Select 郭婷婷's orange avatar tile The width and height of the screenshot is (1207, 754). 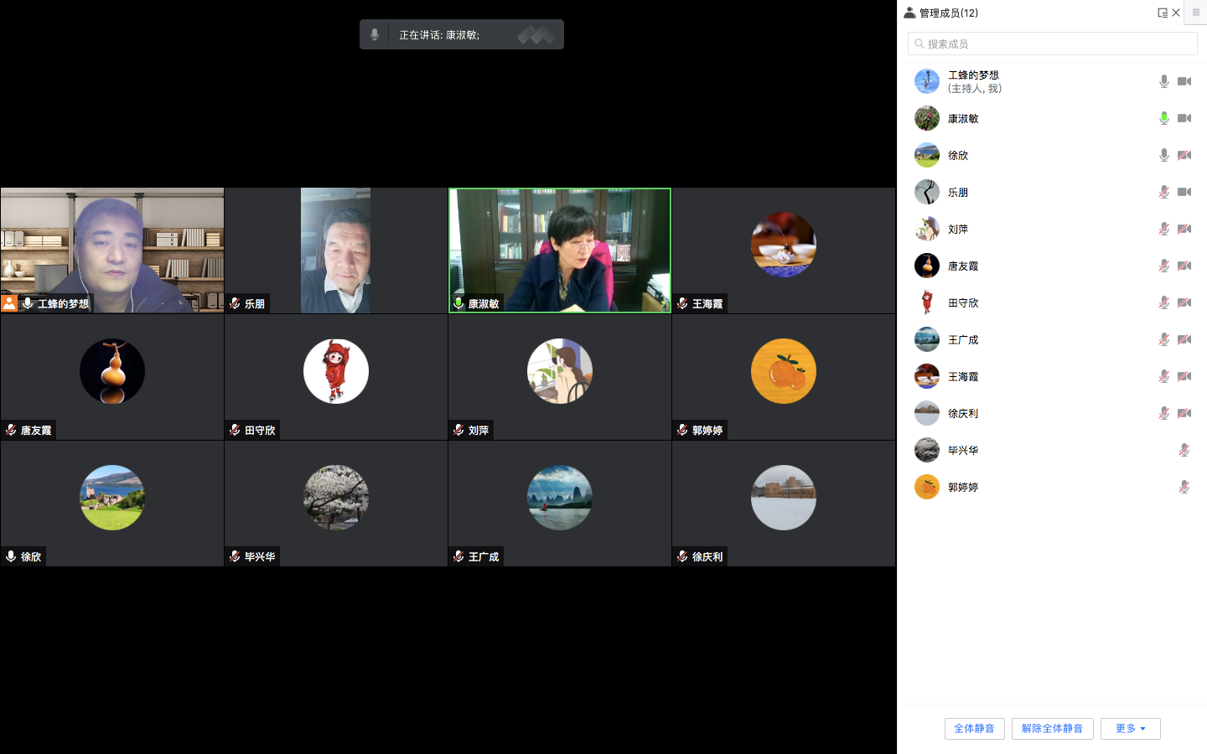(783, 372)
